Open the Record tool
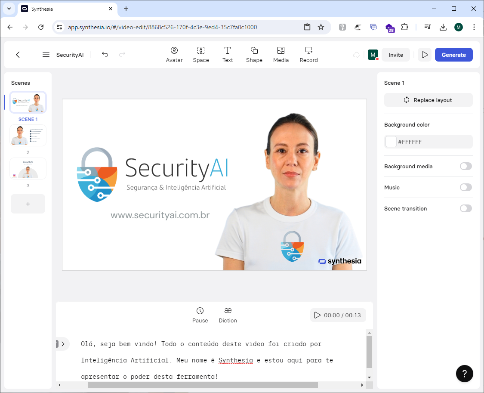The width and height of the screenshot is (484, 393). pyautogui.click(x=308, y=55)
